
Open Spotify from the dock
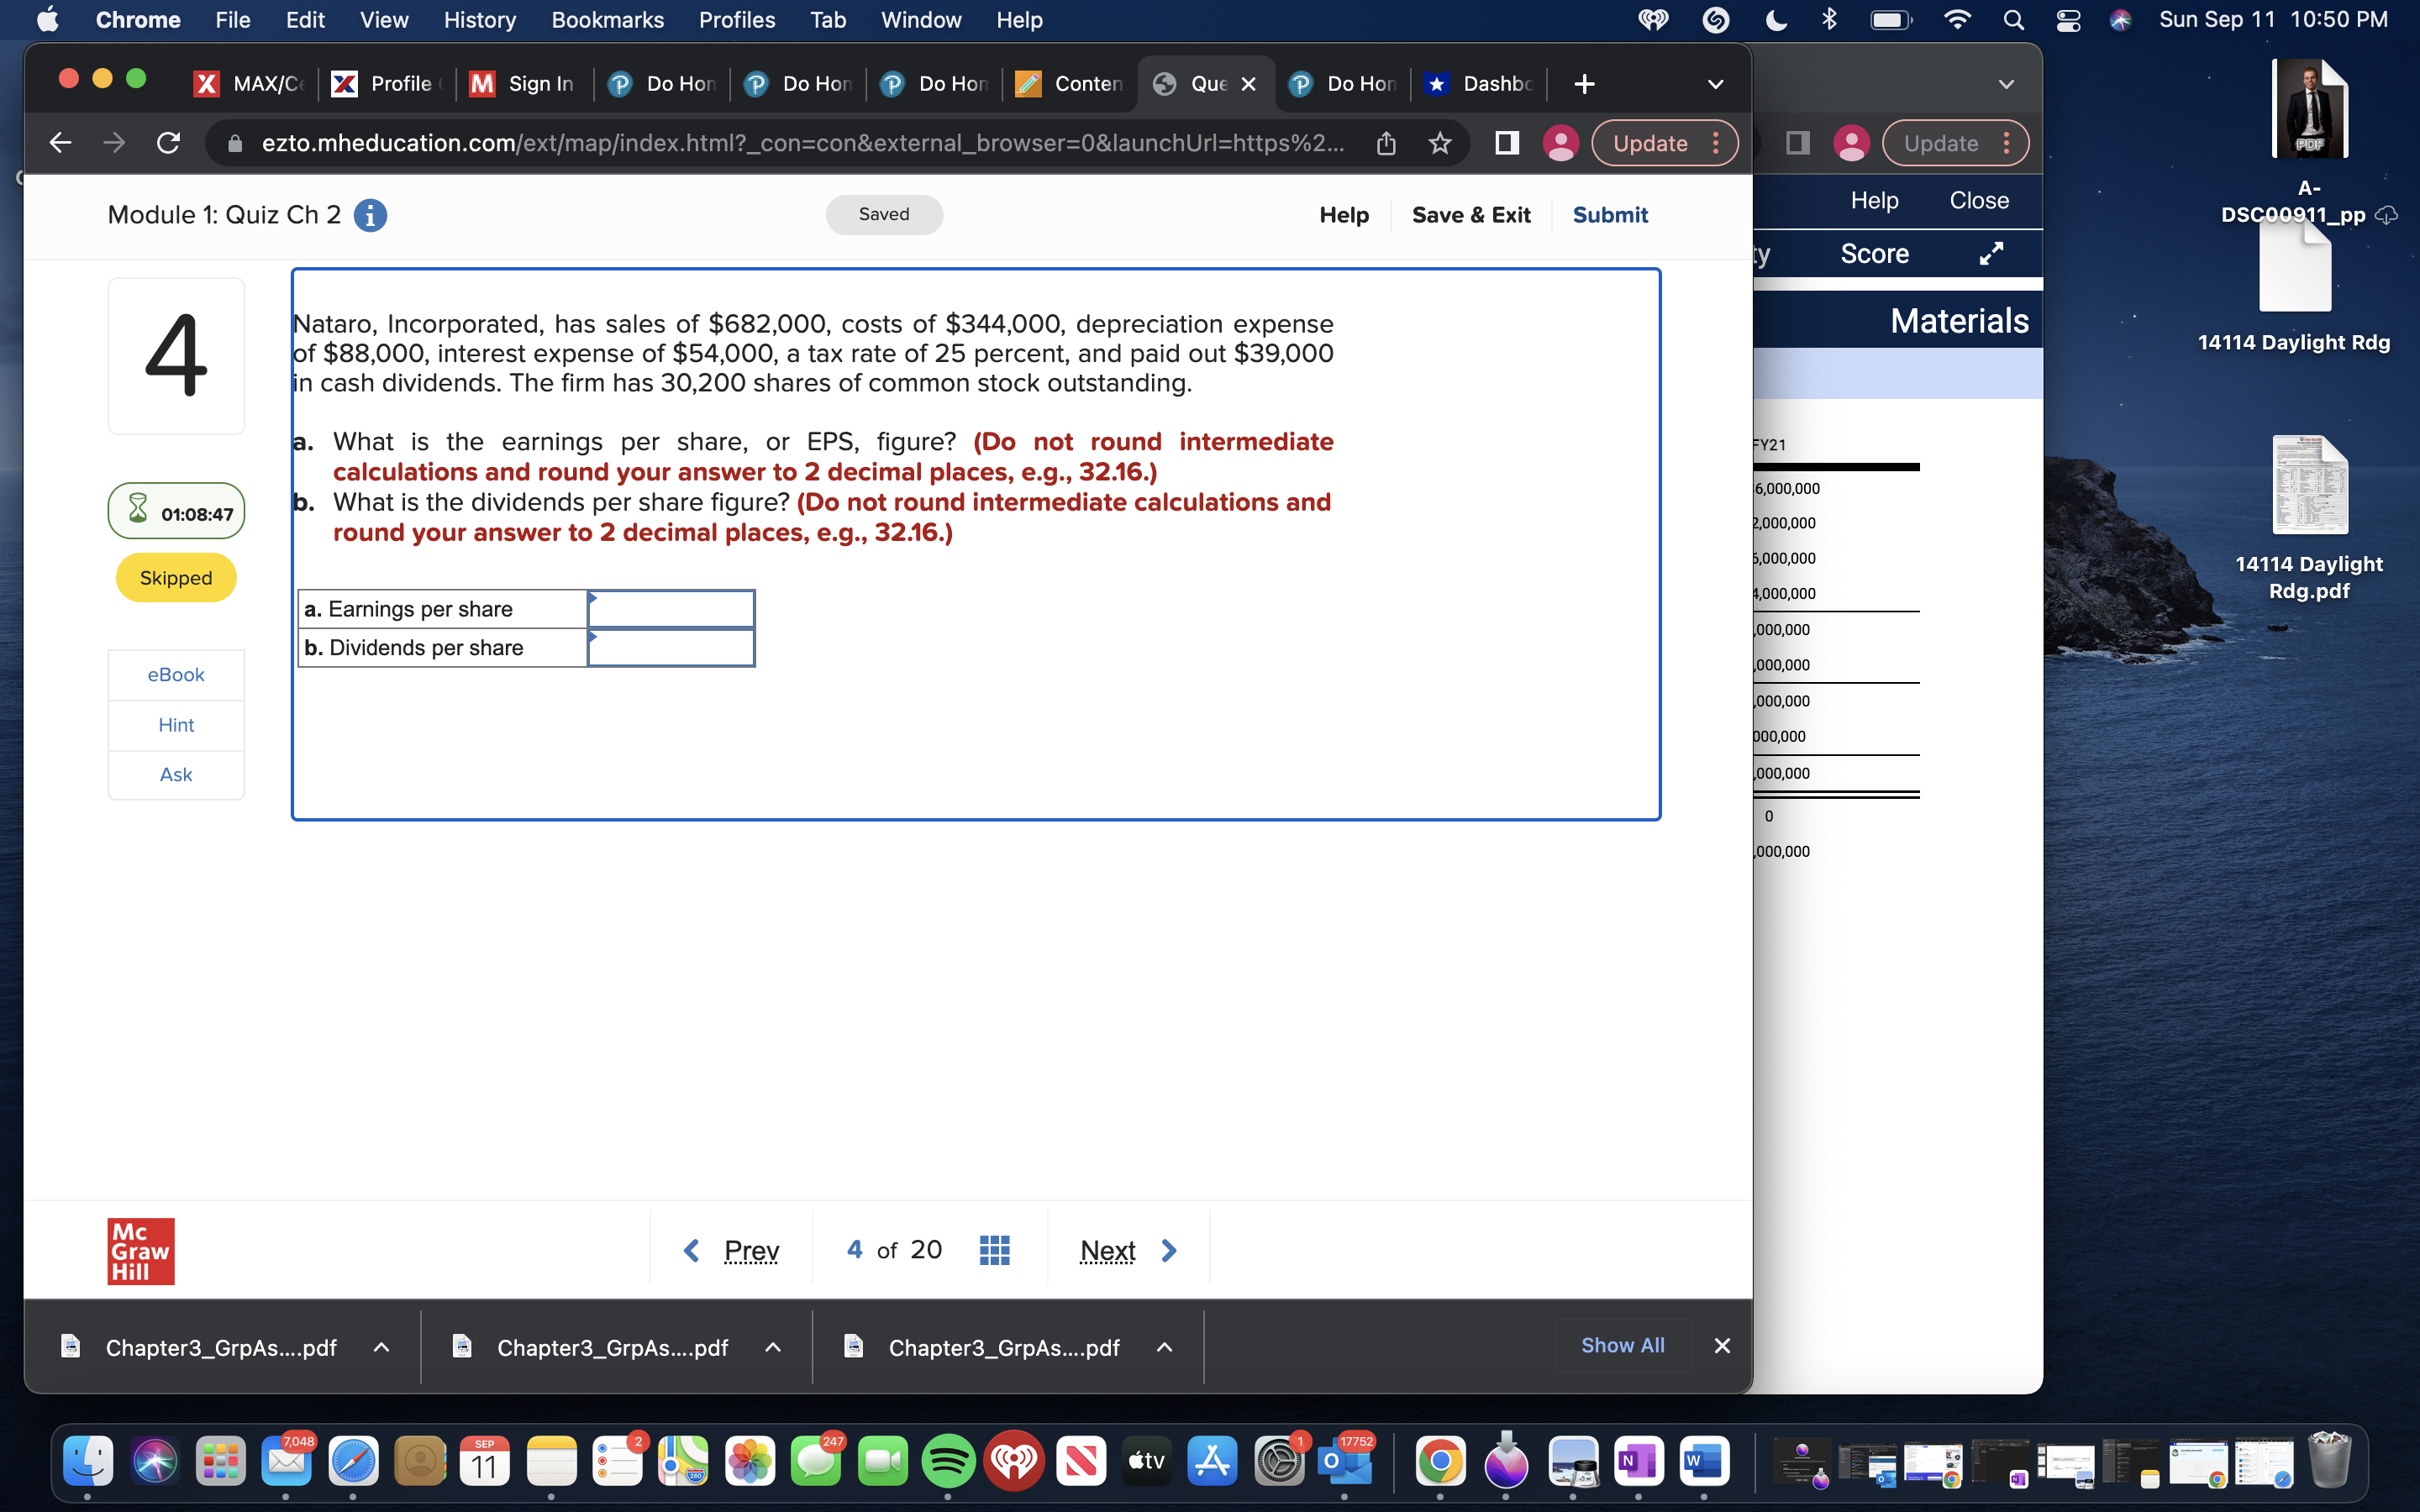pos(948,1460)
